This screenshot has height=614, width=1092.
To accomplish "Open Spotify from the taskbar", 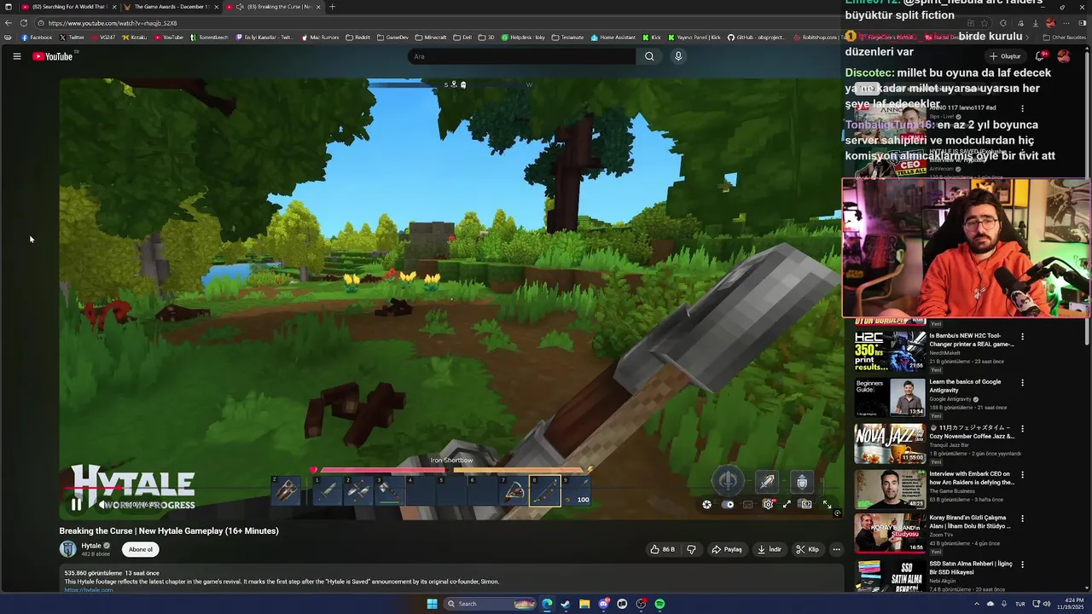I will (x=659, y=604).
